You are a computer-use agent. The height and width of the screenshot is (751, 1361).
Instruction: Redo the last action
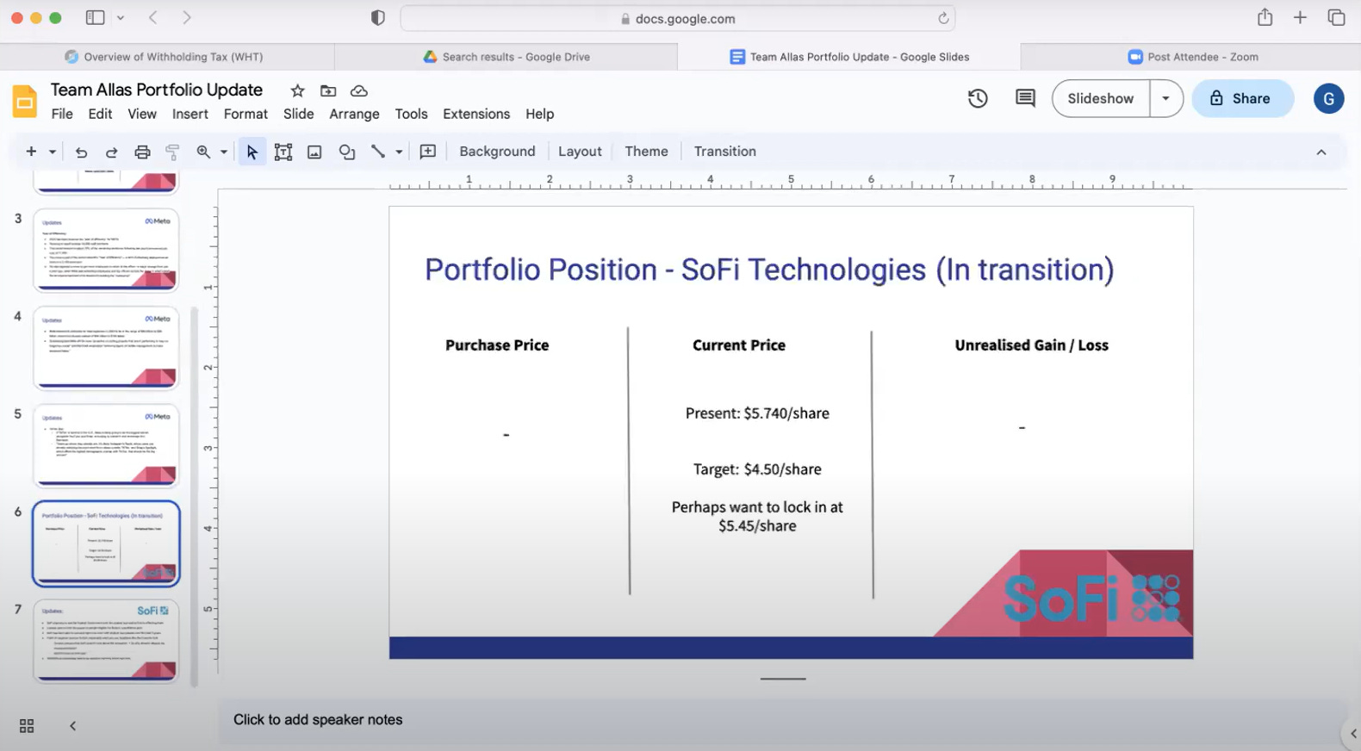tap(111, 152)
